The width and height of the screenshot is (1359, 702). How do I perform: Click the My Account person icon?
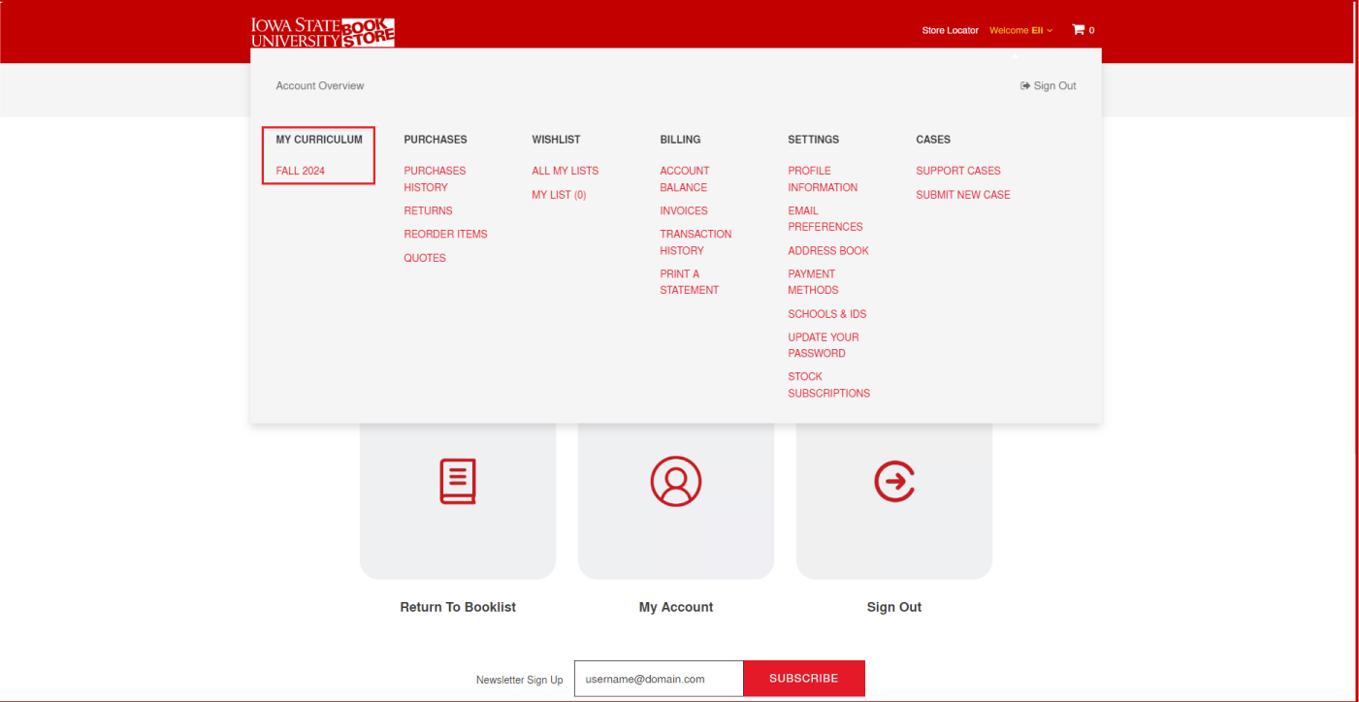[x=676, y=481]
